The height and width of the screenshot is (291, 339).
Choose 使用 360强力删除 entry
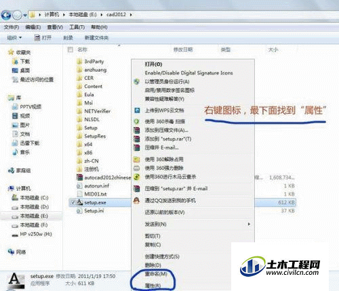[164, 168]
